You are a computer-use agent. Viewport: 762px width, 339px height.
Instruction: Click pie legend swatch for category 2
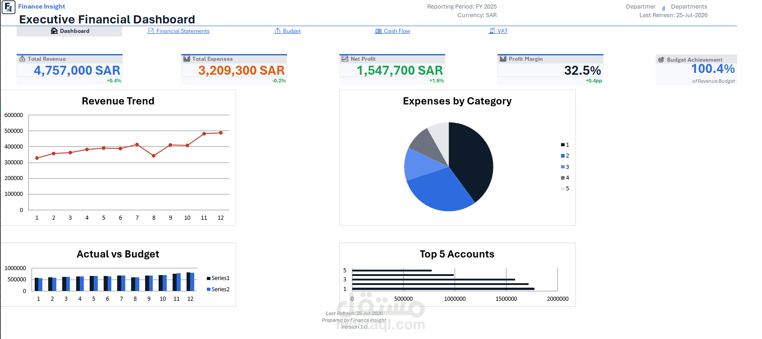pos(563,156)
